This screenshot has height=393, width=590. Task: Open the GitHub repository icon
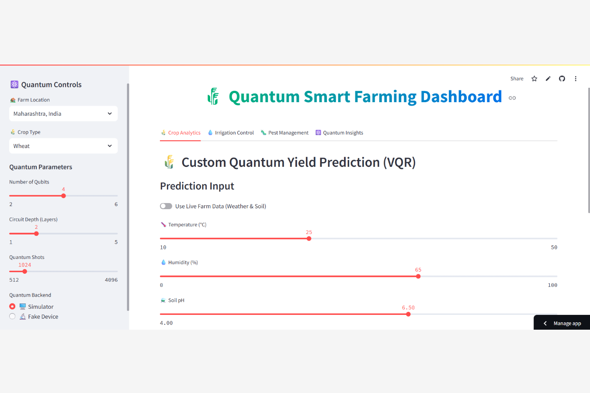pos(562,79)
